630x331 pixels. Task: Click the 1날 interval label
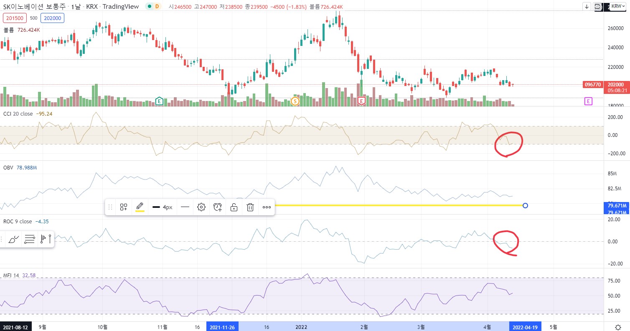[x=76, y=7]
